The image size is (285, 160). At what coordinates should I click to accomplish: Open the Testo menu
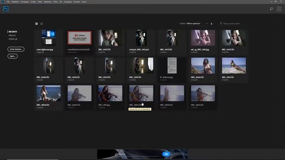[40, 2]
